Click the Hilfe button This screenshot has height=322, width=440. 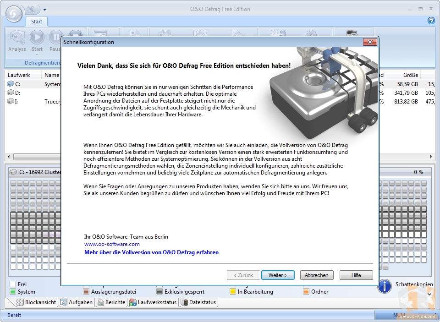pyautogui.click(x=356, y=275)
